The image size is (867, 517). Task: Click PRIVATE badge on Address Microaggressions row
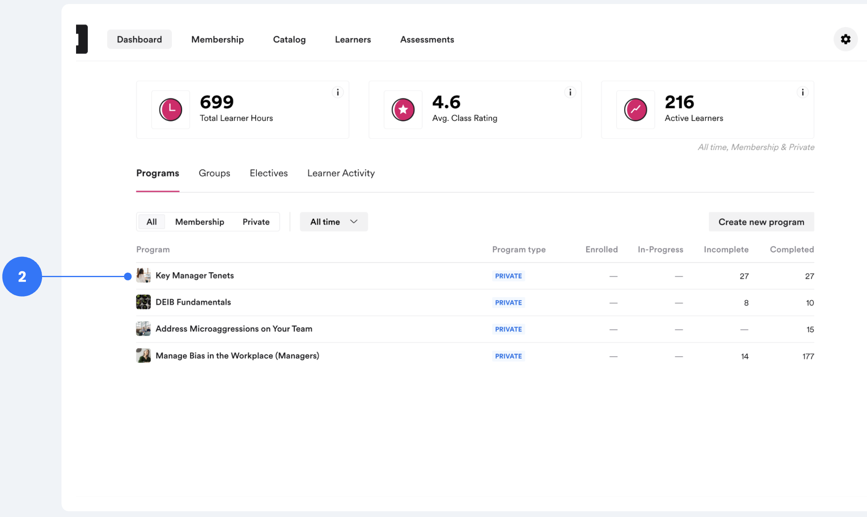pos(509,329)
